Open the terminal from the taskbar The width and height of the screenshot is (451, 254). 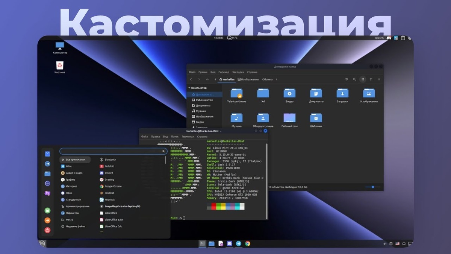[x=202, y=243]
